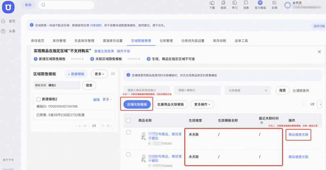Click 返回旧版 link

click(x=319, y=26)
